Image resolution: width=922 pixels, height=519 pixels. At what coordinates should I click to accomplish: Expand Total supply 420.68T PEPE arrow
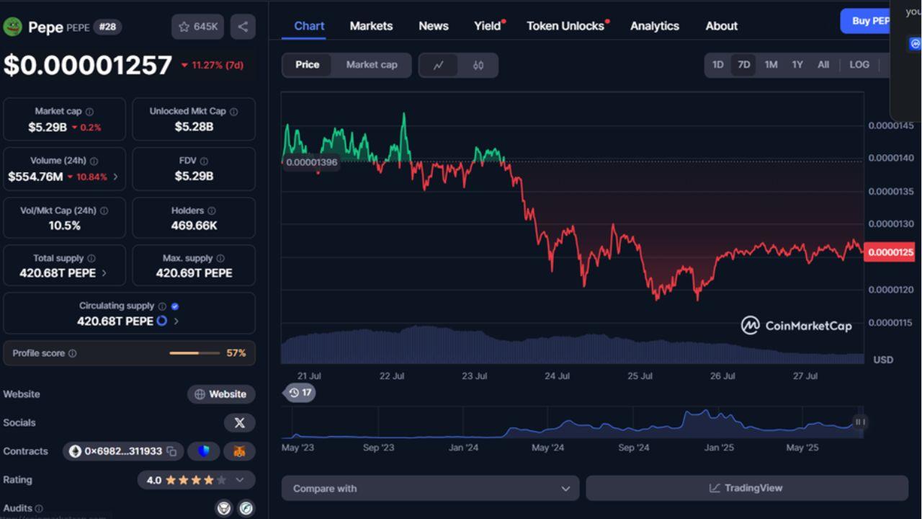(104, 273)
